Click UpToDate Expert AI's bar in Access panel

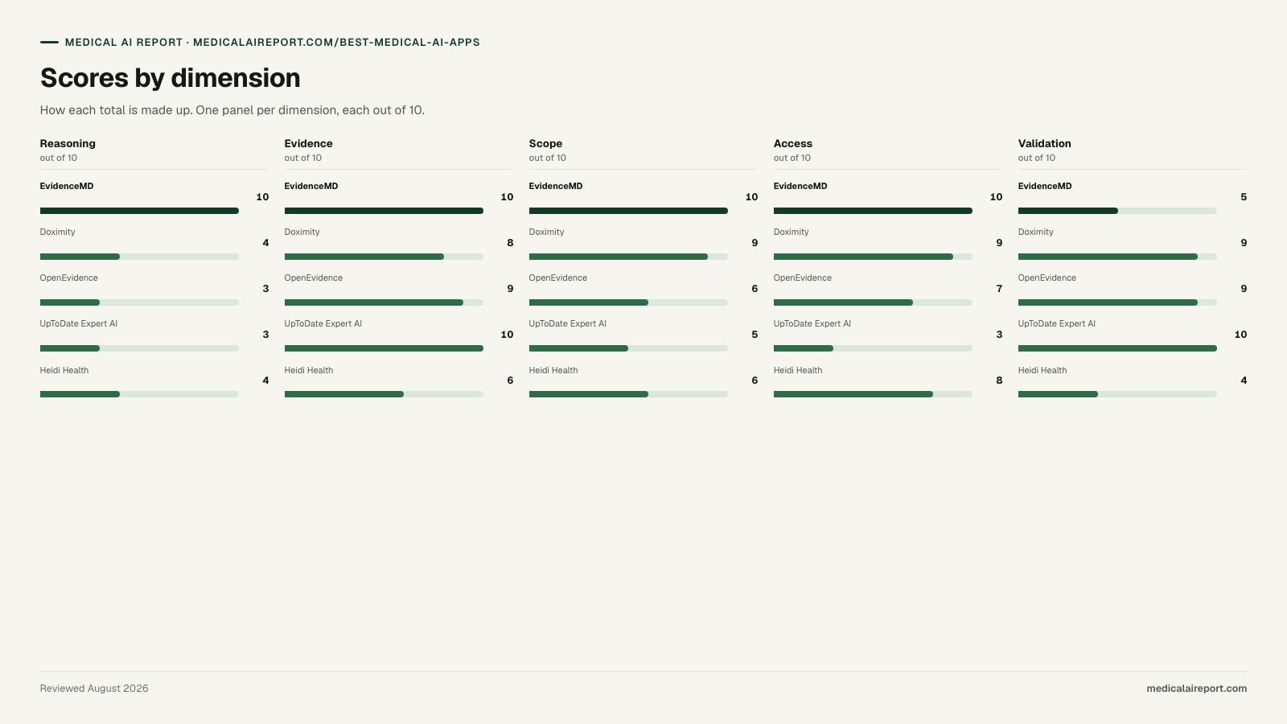873,348
